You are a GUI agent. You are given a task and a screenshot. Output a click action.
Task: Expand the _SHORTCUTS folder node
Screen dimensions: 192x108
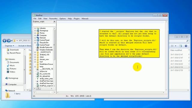[x=35, y=52]
